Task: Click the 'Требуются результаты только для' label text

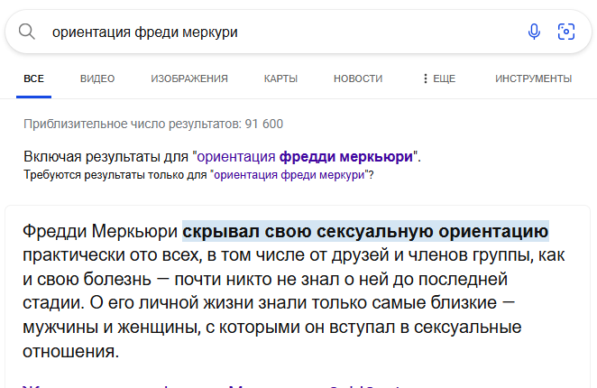Action: coord(115,174)
